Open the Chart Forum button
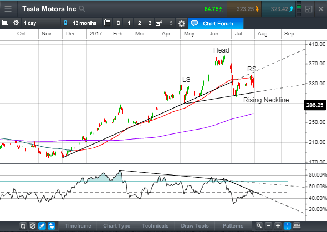The image size is (327, 232). (x=216, y=24)
